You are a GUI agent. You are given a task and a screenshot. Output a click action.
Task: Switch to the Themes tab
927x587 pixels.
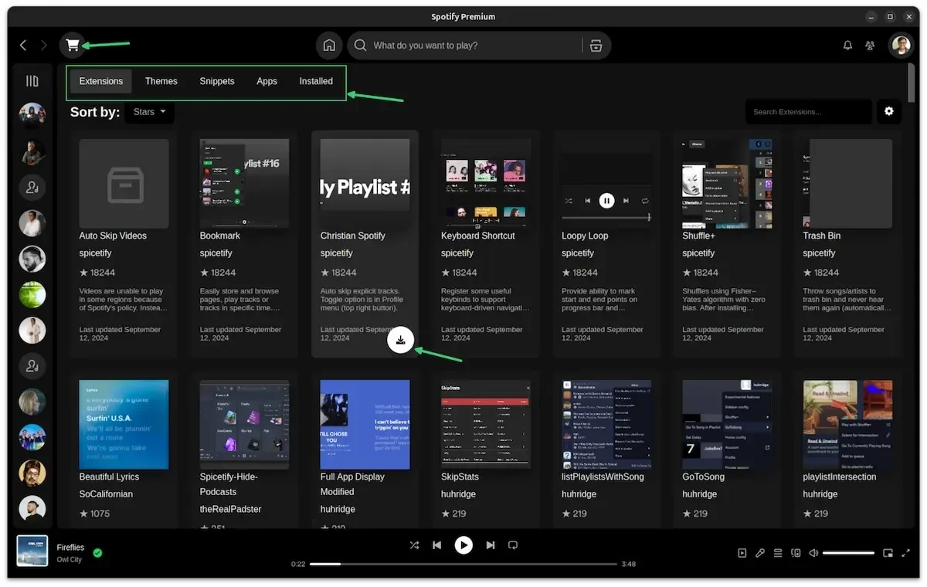(x=161, y=81)
